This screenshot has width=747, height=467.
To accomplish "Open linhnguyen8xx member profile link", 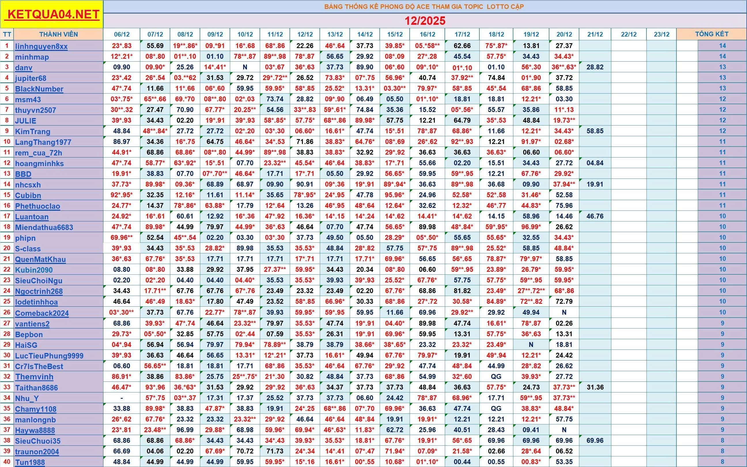I will (41, 46).
